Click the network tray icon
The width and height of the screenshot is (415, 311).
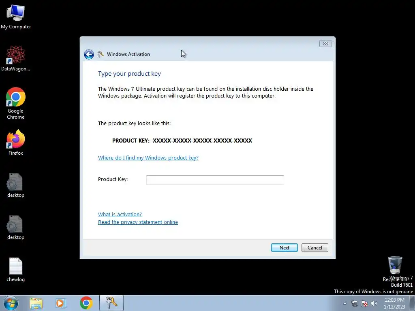coord(354,303)
